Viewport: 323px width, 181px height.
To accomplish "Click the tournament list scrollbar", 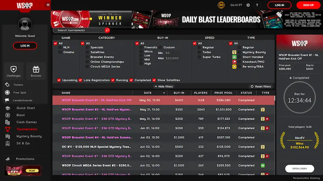I will (275, 98).
